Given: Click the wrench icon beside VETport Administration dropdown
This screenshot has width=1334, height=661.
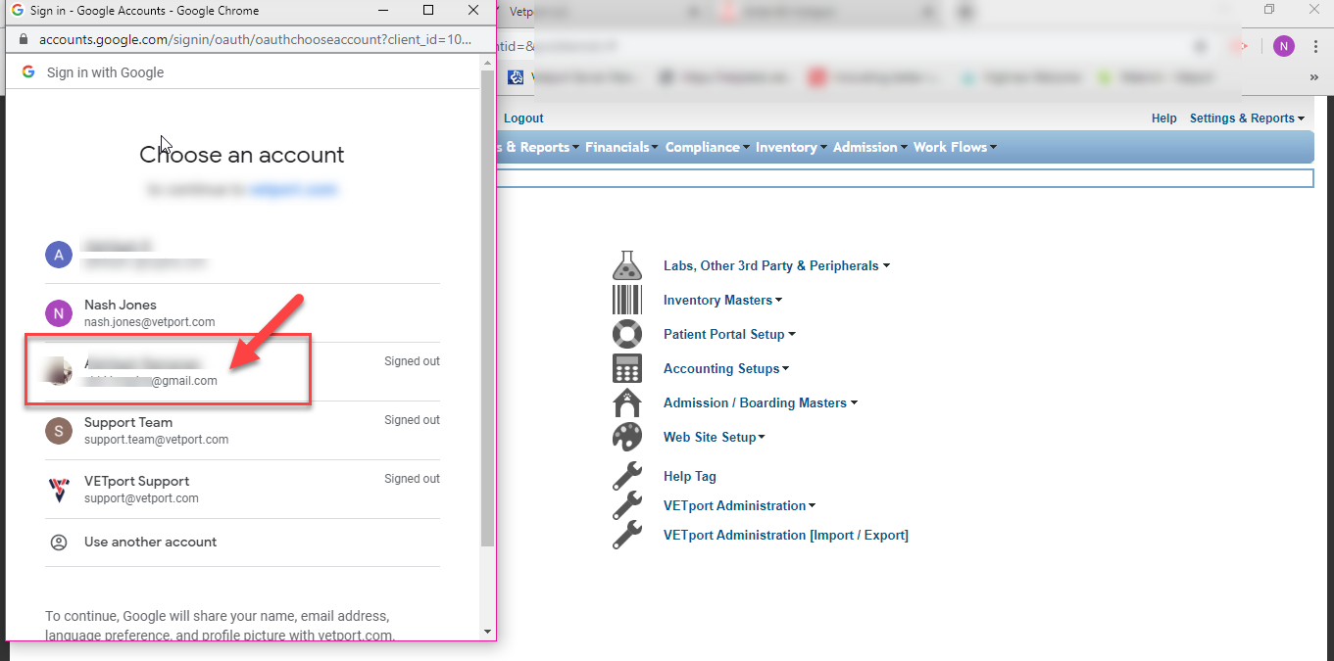Looking at the screenshot, I should click(626, 505).
